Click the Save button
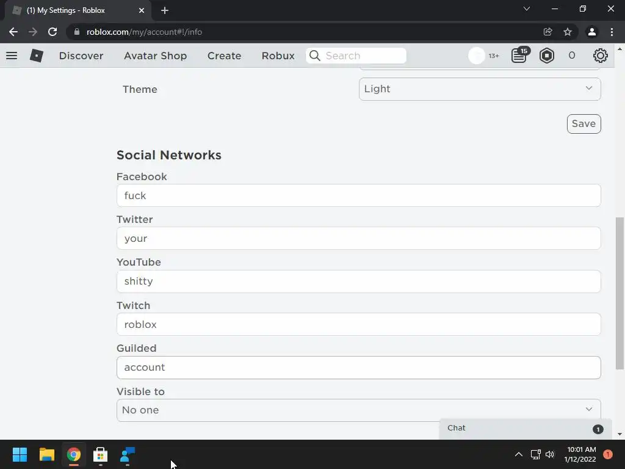Viewport: 625px width, 469px height. [x=583, y=123]
